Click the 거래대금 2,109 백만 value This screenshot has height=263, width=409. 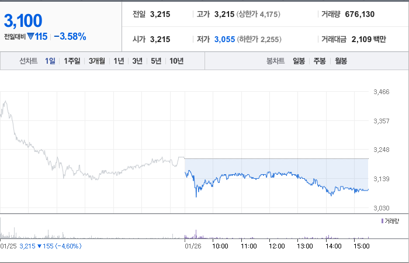coord(369,39)
